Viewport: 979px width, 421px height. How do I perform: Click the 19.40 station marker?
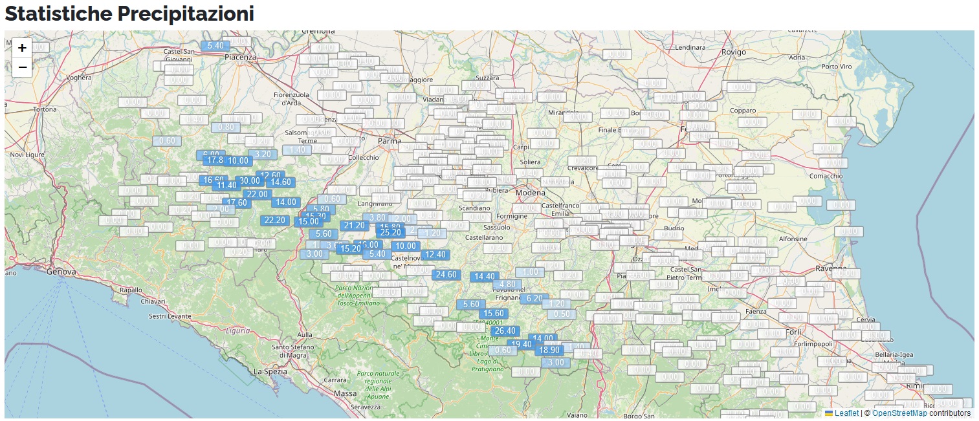521,345
